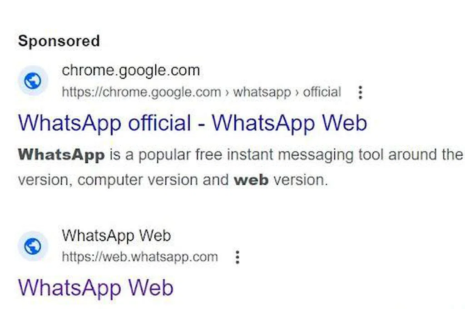
Task: Click the "Sponsored" label
Action: [x=59, y=41]
